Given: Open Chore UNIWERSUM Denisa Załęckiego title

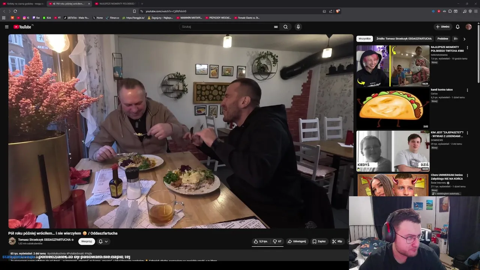Looking at the screenshot, I should click(447, 177).
